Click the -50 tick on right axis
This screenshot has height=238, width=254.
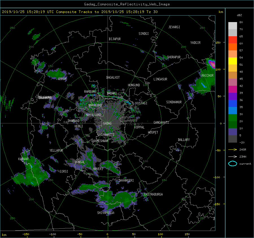coord(218,150)
